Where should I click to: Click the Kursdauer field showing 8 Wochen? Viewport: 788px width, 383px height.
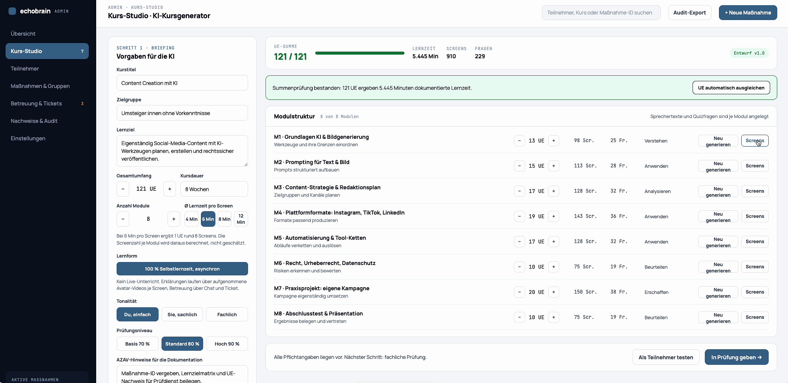(x=214, y=189)
